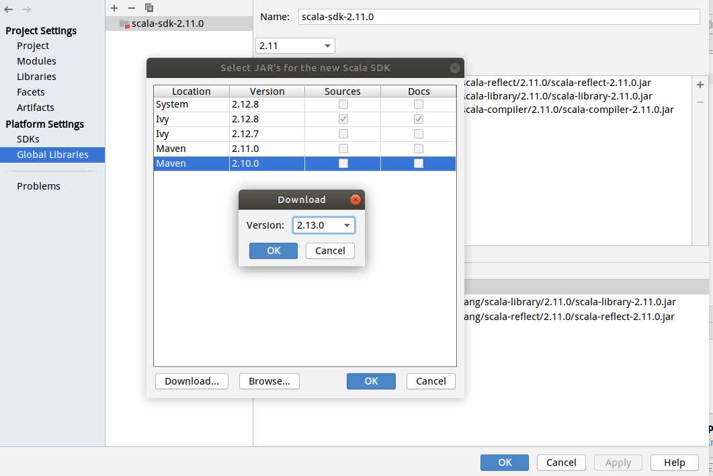Open Project settings section
Viewport: 713px width, 476px height.
33,46
